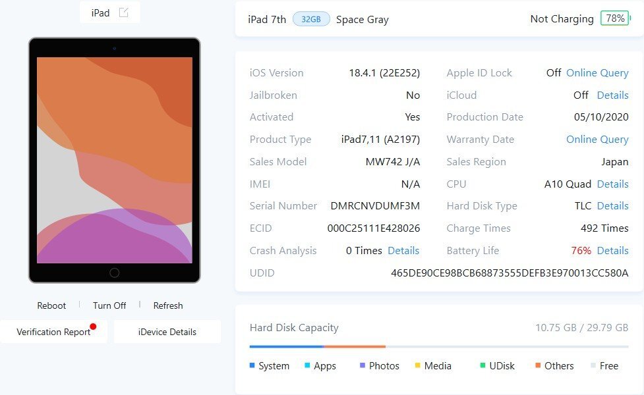The image size is (644, 395).
Task: Click the iOS version 18.4.1 (22E252)
Action: click(x=384, y=73)
